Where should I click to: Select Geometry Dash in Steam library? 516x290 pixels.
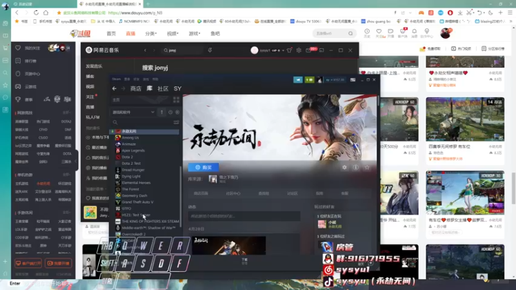coord(134,196)
